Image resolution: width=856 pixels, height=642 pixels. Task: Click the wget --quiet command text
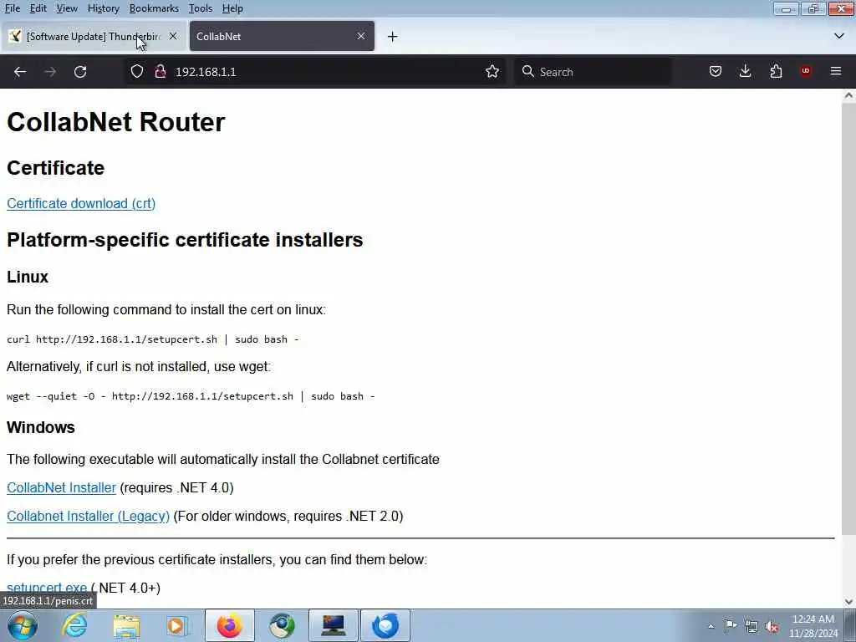(x=191, y=396)
